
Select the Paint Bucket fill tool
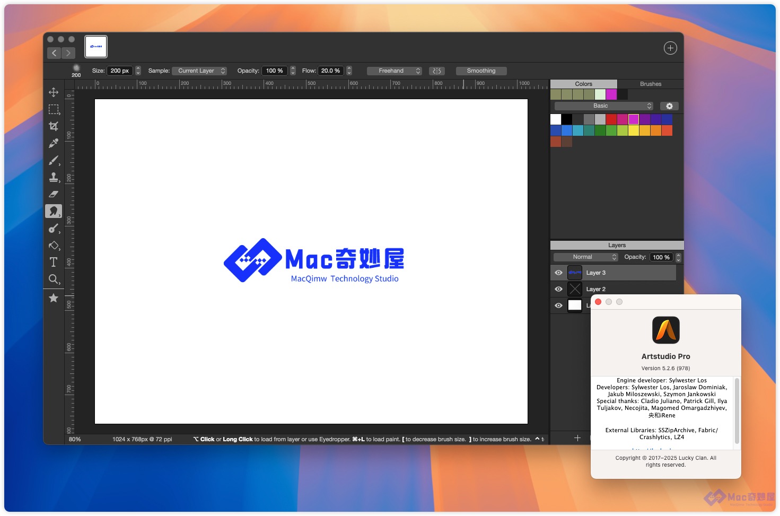pyautogui.click(x=54, y=246)
